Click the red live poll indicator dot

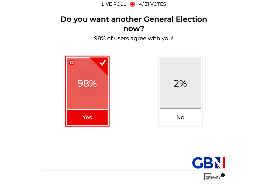pos(132,4)
